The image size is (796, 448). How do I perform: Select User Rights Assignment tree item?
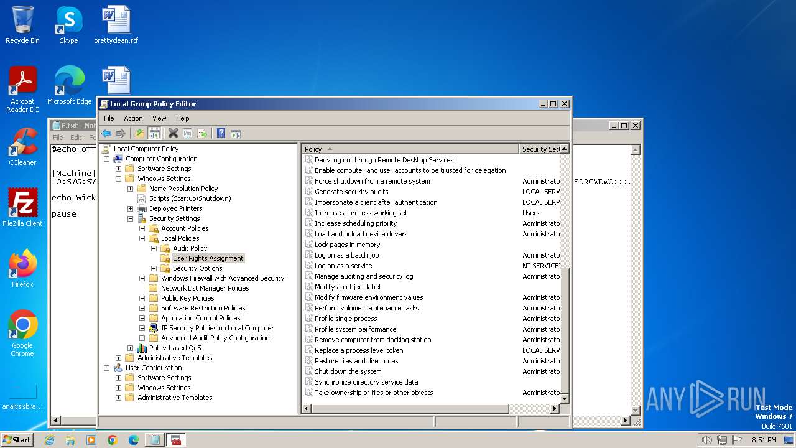[208, 258]
